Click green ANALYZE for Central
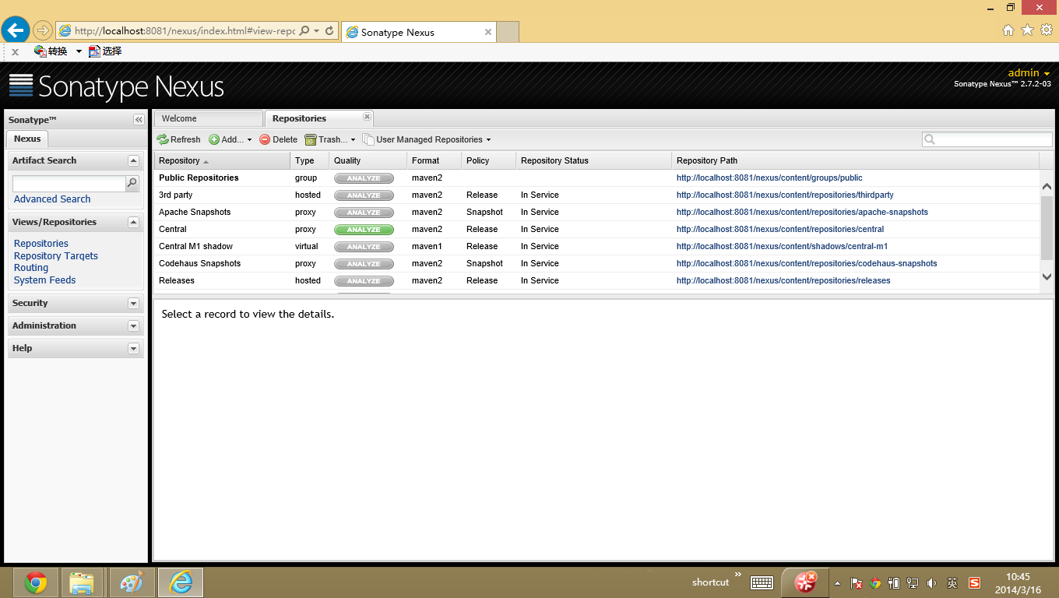 pyautogui.click(x=364, y=230)
